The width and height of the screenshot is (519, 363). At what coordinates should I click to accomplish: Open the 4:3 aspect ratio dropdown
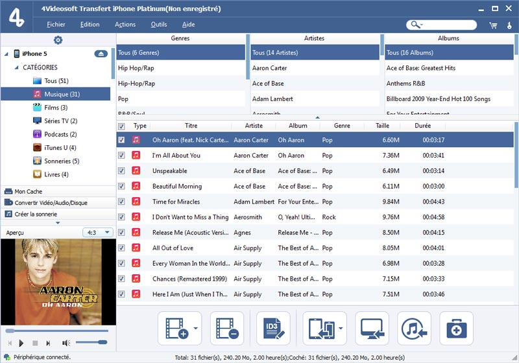[98, 232]
